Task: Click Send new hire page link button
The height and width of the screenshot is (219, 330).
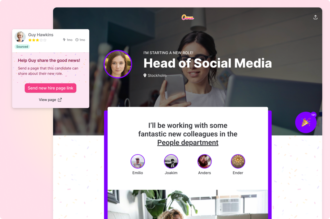Action: [50, 88]
